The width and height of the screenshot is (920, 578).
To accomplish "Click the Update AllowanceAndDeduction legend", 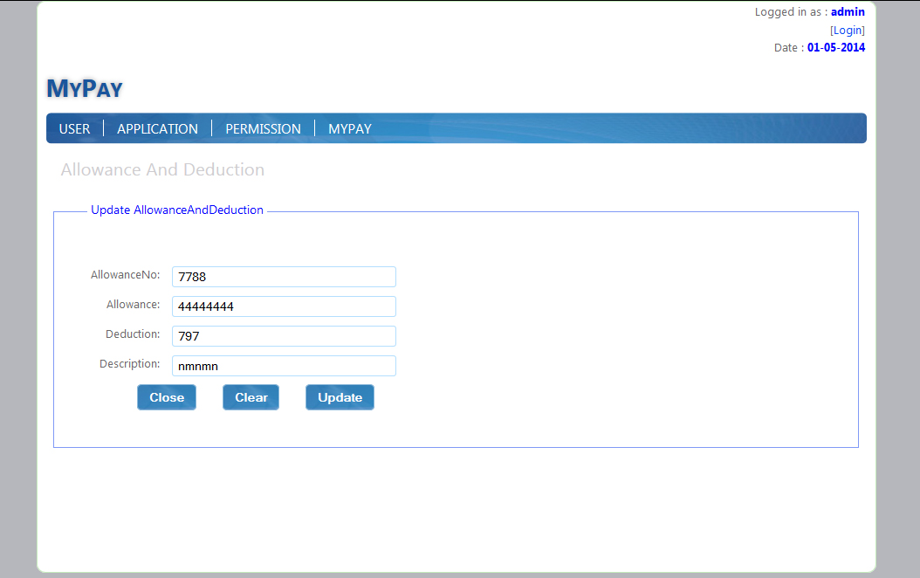I will [177, 210].
